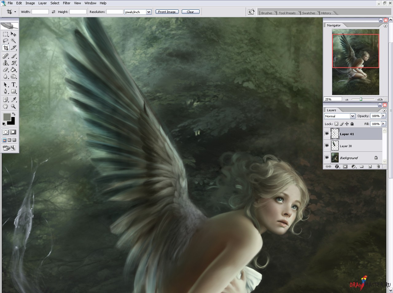
Task: Open the Image menu
Action: (x=30, y=3)
